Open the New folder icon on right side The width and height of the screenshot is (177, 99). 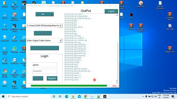click(170, 27)
